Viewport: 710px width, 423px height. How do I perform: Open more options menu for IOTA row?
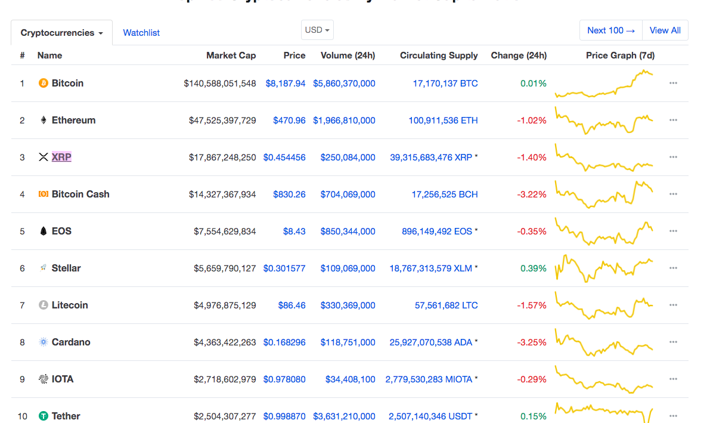673,379
